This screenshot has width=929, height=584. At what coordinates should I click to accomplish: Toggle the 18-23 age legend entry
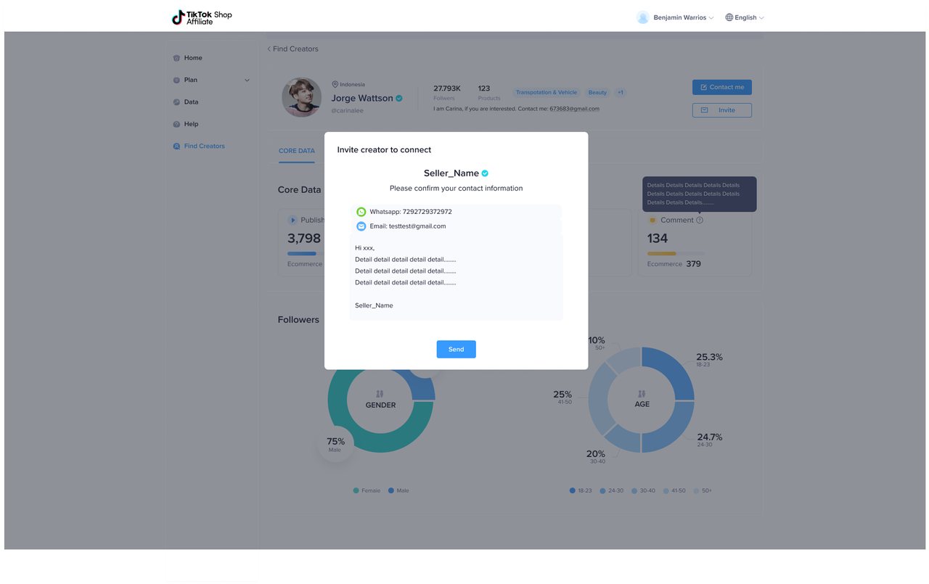(x=581, y=490)
